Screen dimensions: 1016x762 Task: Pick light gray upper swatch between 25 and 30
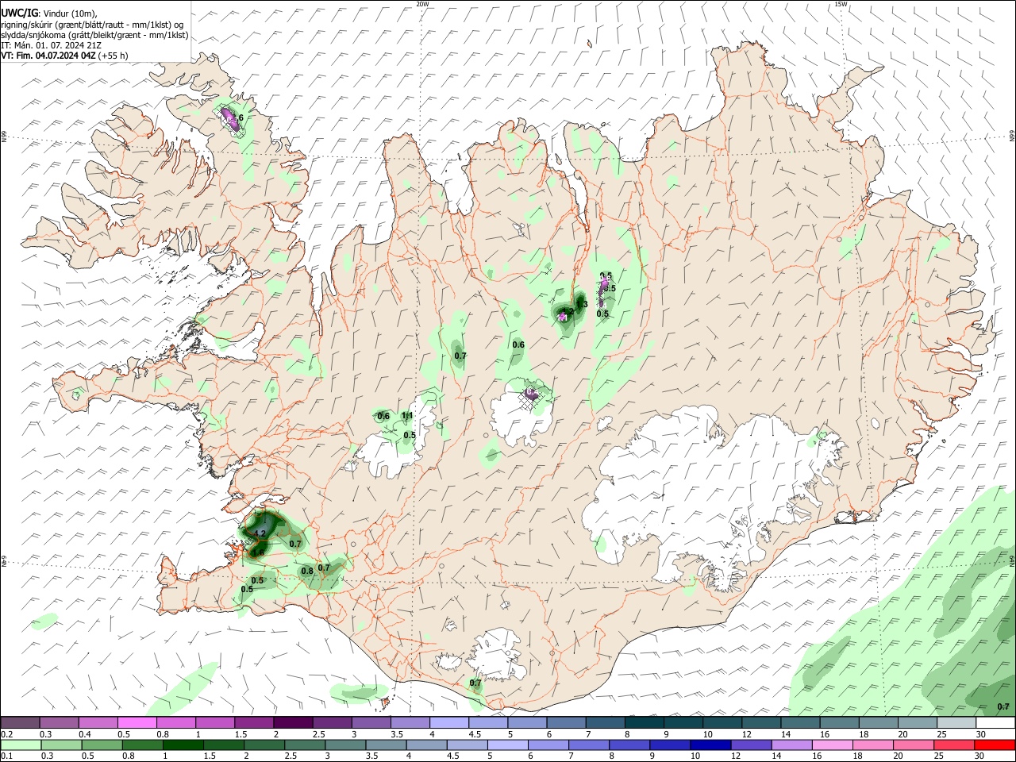956,722
